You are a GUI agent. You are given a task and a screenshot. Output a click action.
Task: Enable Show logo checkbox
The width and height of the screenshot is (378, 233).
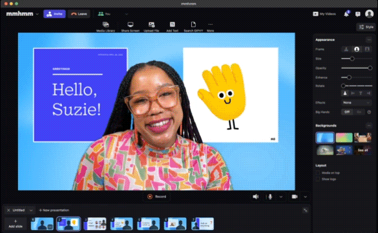pos(318,179)
